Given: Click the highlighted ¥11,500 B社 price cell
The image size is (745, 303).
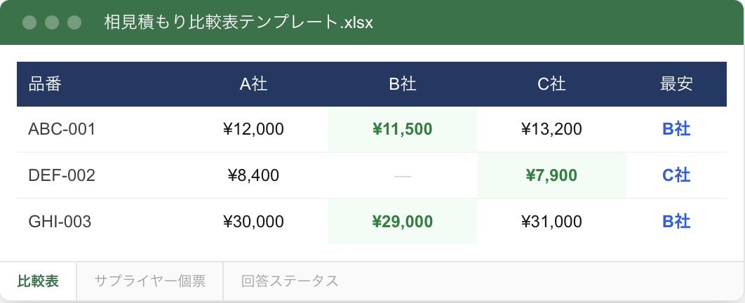Looking at the screenshot, I should (x=403, y=129).
